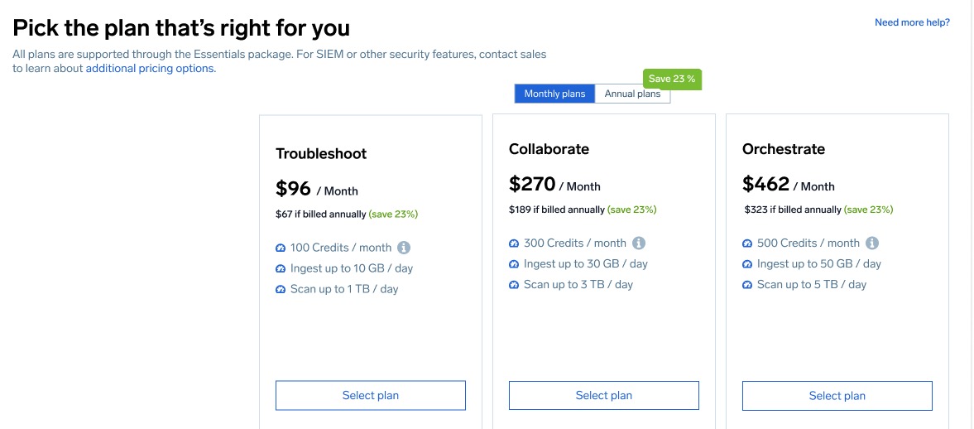Open the Need more help? link
The image size is (974, 429).
click(x=912, y=22)
